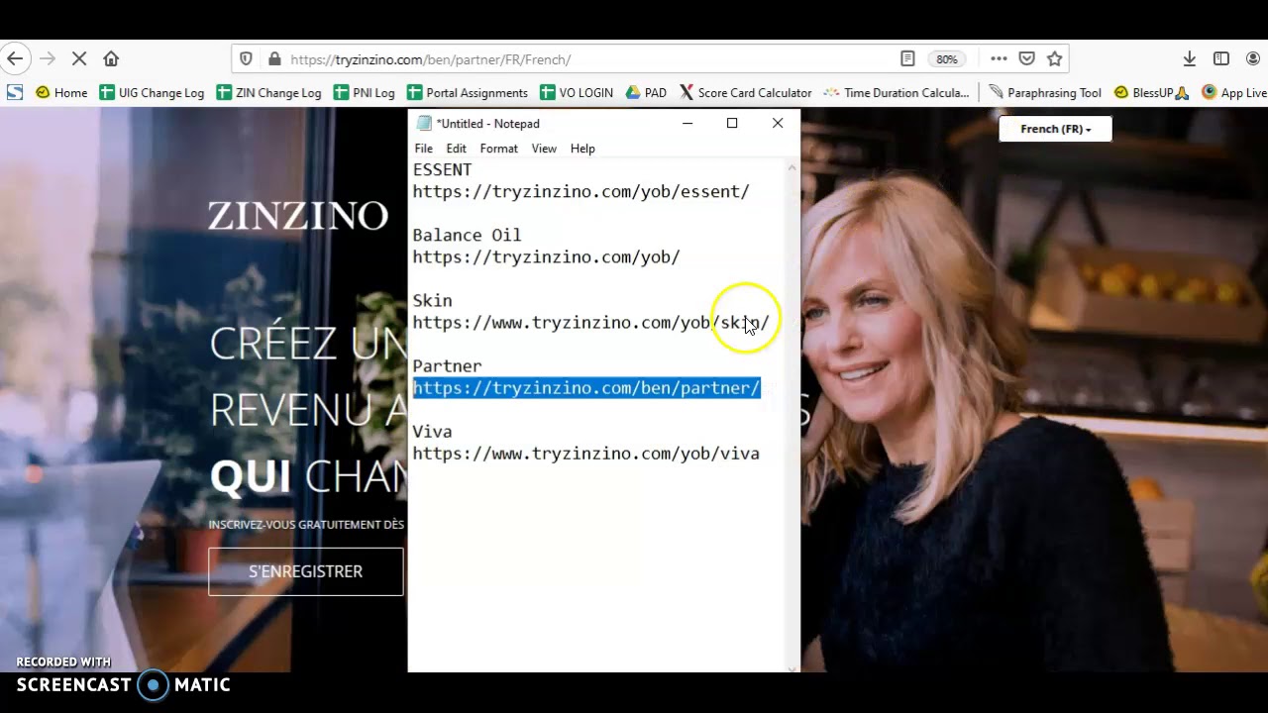Open App Live bookmark
1268x713 pixels.
pyautogui.click(x=1234, y=93)
